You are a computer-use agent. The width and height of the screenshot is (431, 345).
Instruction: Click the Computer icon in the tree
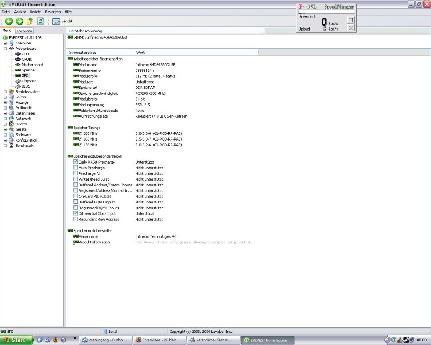pos(12,43)
